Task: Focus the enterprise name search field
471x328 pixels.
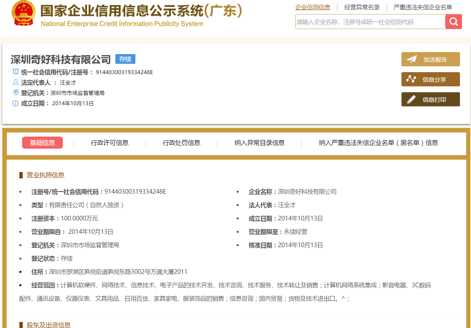Action: pos(370,22)
